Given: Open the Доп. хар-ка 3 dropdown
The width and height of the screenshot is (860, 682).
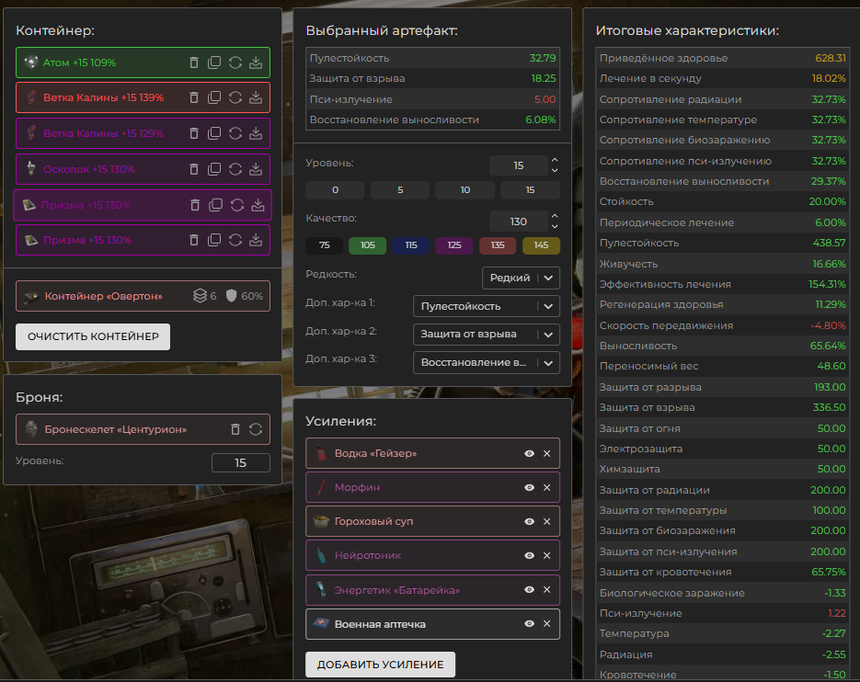Looking at the screenshot, I should coord(487,362).
